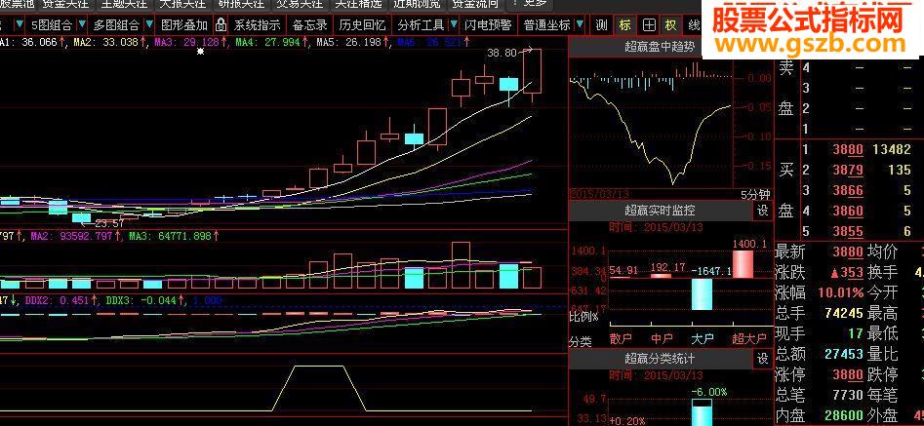The width and height of the screenshot is (924, 426).
Task: Select the 多图组合 layout button
Action: [x=117, y=24]
